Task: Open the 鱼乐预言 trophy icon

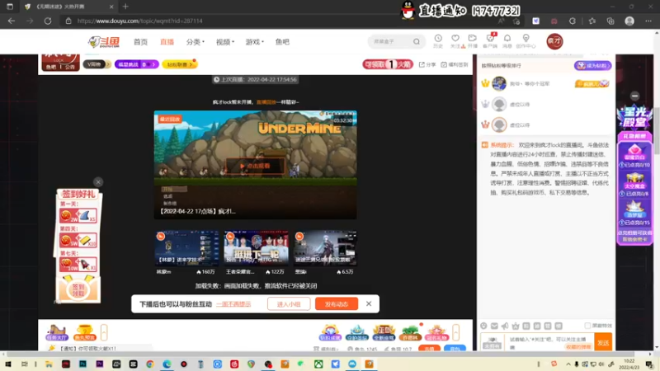Action: tap(85, 332)
